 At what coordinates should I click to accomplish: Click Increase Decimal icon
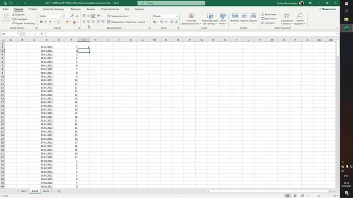172,22
